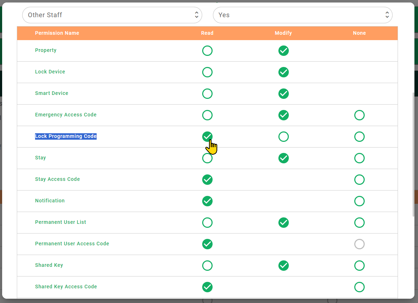Click the Shared Key permission name
The width and height of the screenshot is (418, 303).
pos(49,265)
